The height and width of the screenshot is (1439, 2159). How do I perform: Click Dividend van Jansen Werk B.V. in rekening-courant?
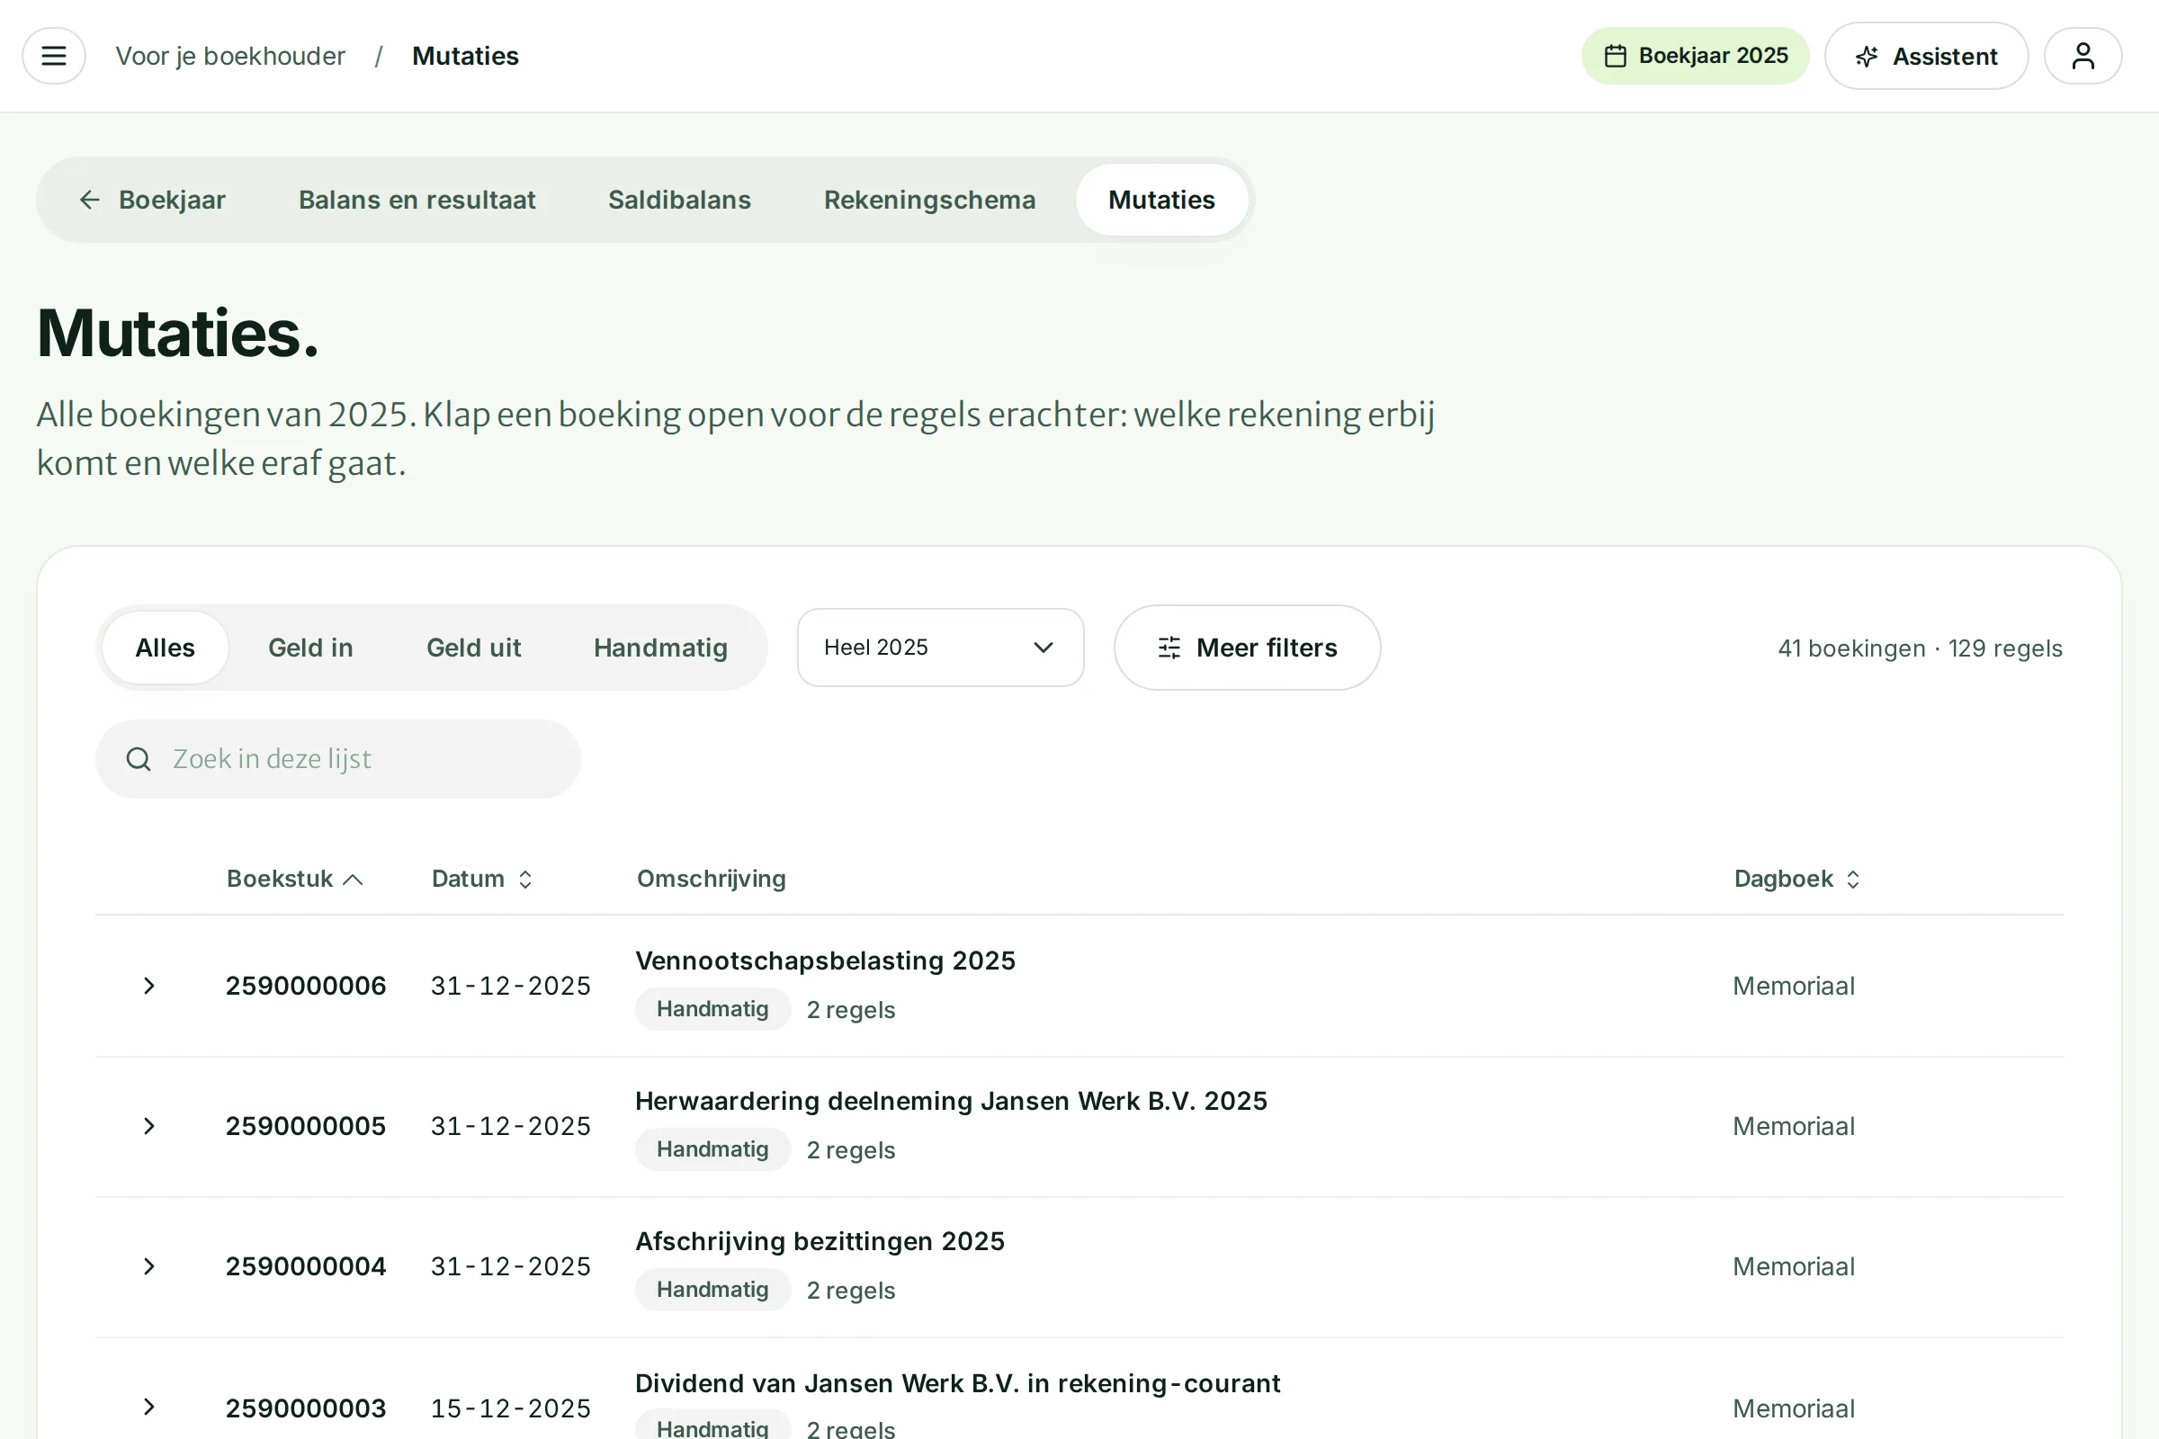(x=957, y=1384)
